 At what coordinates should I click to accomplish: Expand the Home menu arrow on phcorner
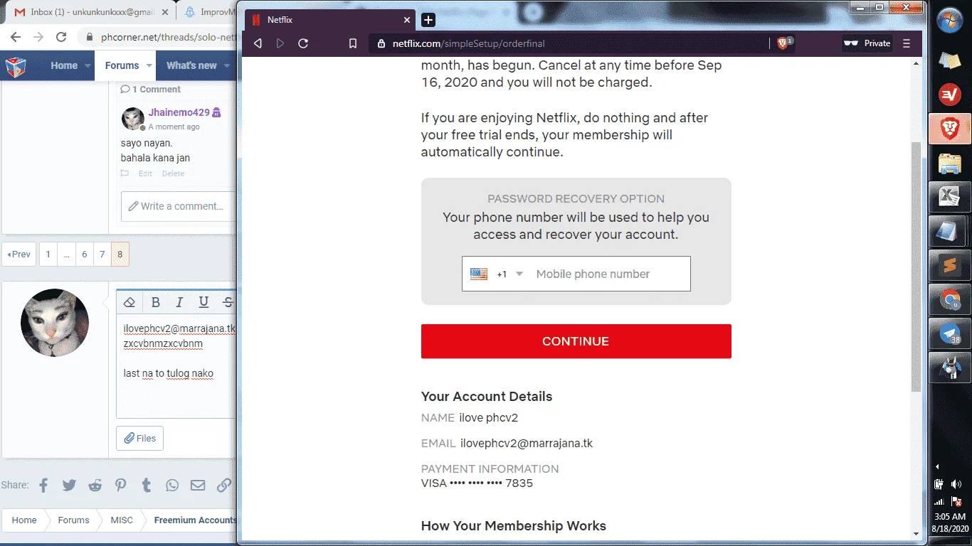(88, 65)
